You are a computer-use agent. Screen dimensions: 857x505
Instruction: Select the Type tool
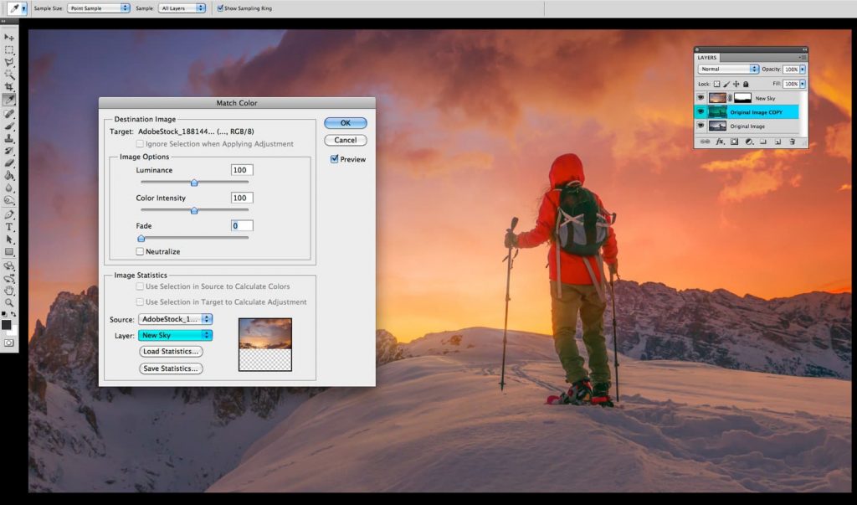(9, 227)
